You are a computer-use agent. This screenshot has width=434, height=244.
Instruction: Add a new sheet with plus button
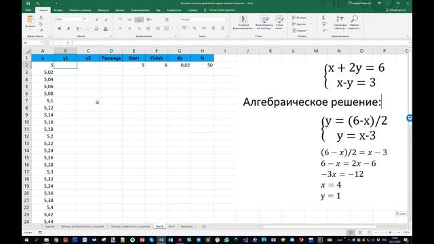click(204, 226)
